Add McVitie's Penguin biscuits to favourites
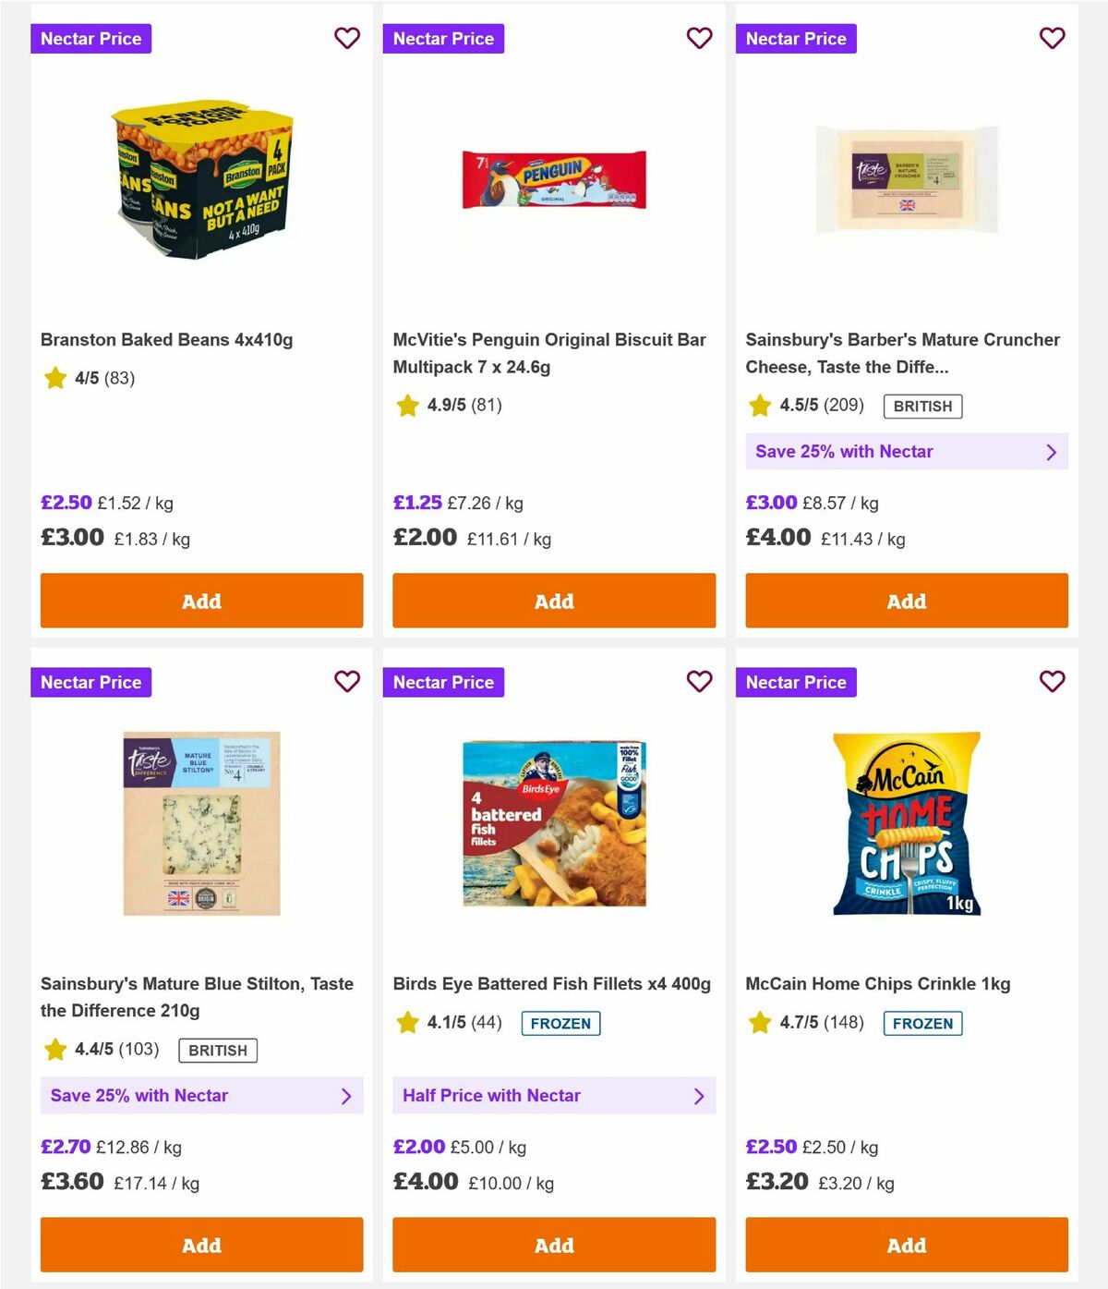Viewport: 1108px width, 1289px height. tap(700, 38)
